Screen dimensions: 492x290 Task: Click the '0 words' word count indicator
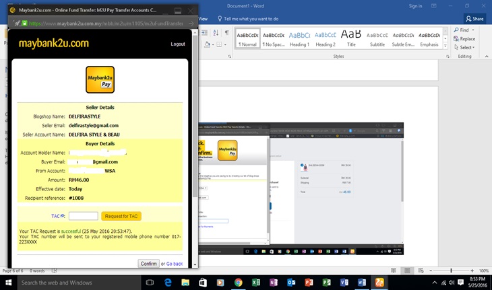point(37,270)
